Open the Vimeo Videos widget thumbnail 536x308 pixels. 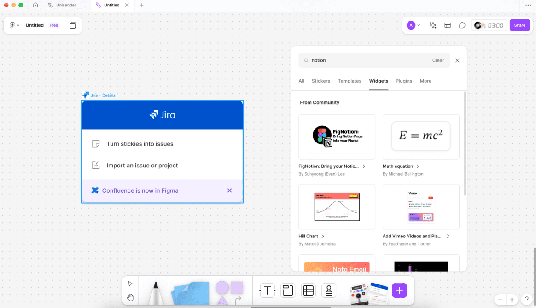(x=421, y=207)
